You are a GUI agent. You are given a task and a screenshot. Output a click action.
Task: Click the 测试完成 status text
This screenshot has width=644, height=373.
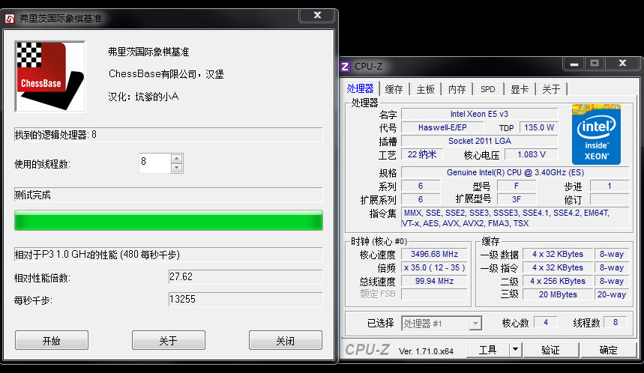tap(33, 195)
